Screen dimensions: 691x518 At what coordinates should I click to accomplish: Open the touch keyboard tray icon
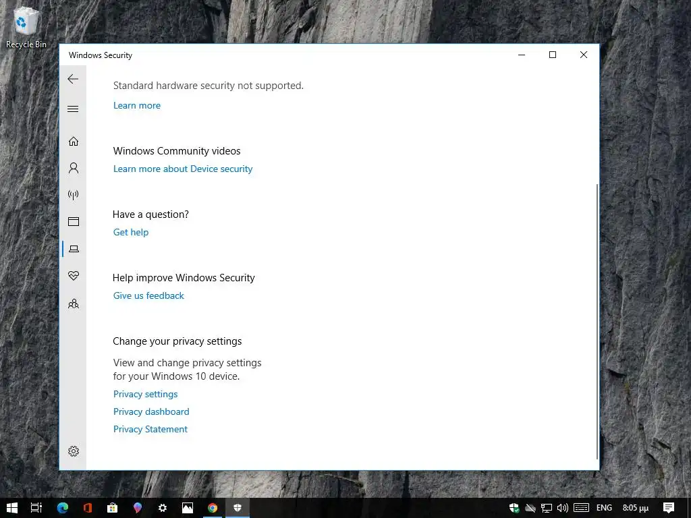582,508
